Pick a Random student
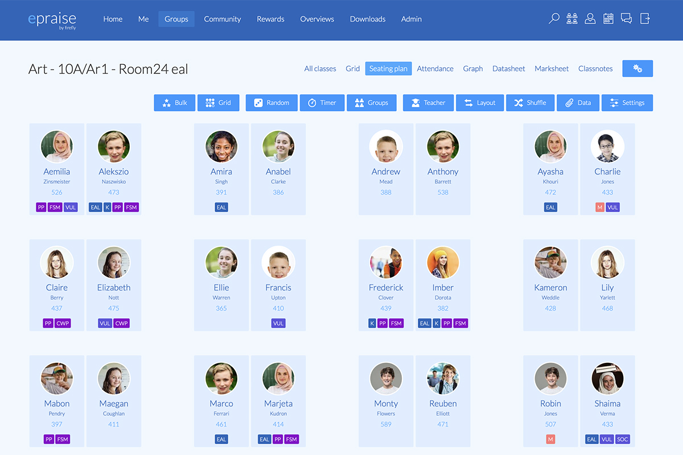Image resolution: width=683 pixels, height=455 pixels. (x=271, y=103)
